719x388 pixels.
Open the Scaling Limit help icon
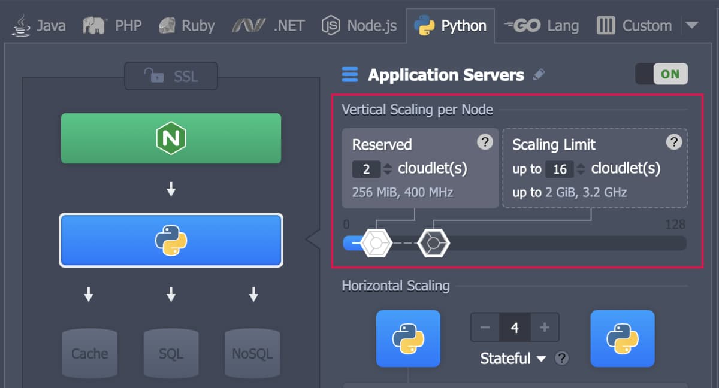click(674, 142)
